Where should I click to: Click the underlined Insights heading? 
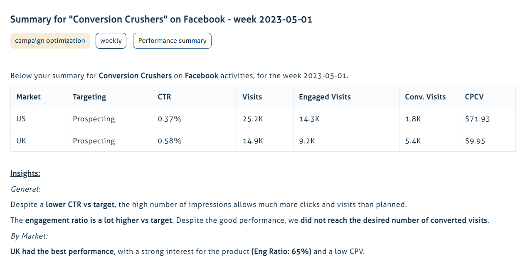(x=25, y=173)
